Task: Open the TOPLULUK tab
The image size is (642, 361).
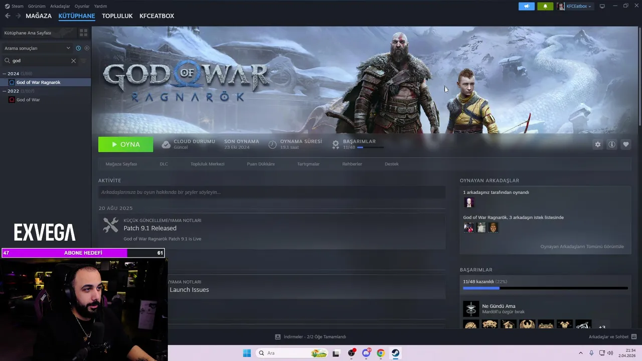Action: 117,16
